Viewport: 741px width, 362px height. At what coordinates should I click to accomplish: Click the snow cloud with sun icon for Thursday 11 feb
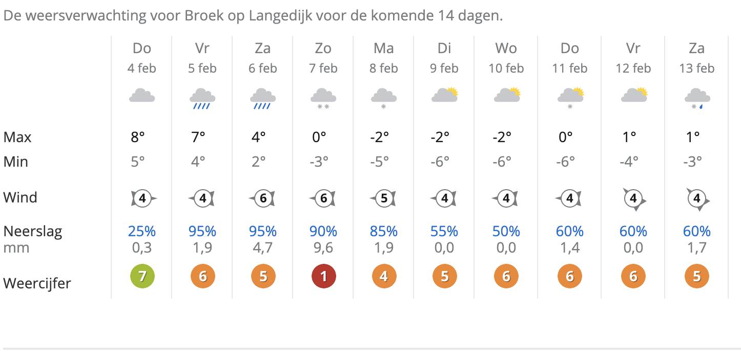tap(570, 98)
